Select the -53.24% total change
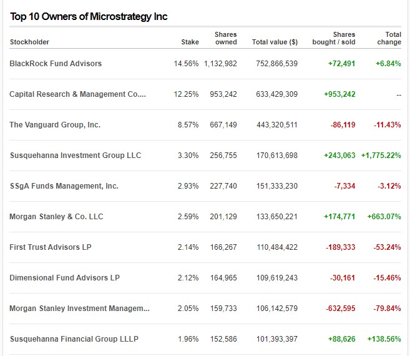 coord(388,247)
